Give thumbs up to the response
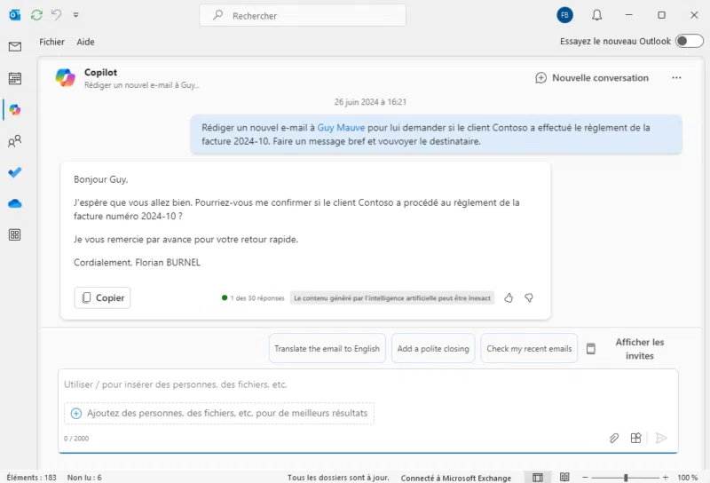The image size is (710, 483). pyautogui.click(x=509, y=297)
